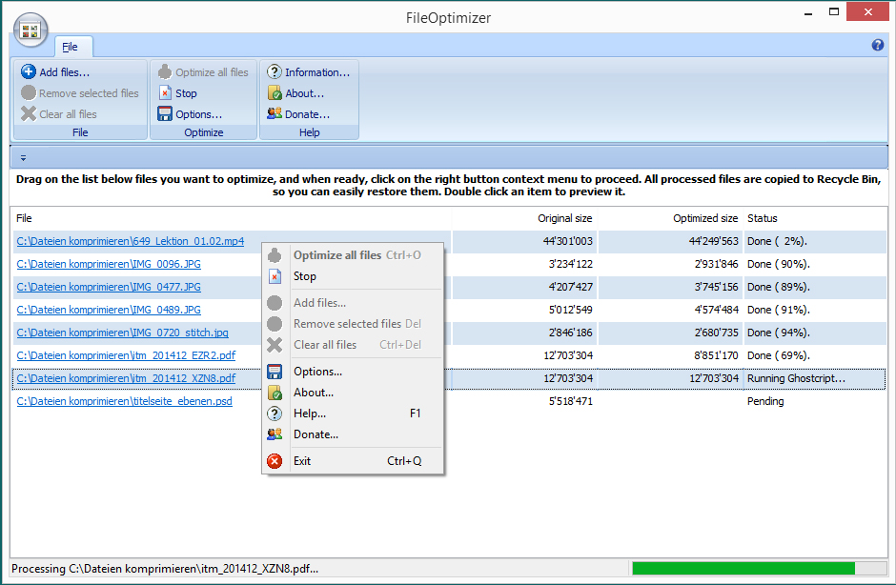Open Options floppy disk icon in ribbon
Image resolution: width=896 pixels, height=585 pixels.
coord(165,113)
